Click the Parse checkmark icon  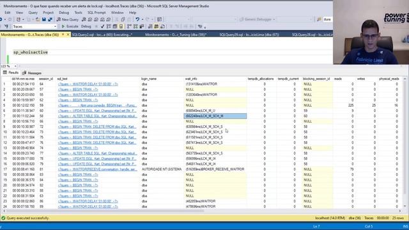(x=102, y=26)
